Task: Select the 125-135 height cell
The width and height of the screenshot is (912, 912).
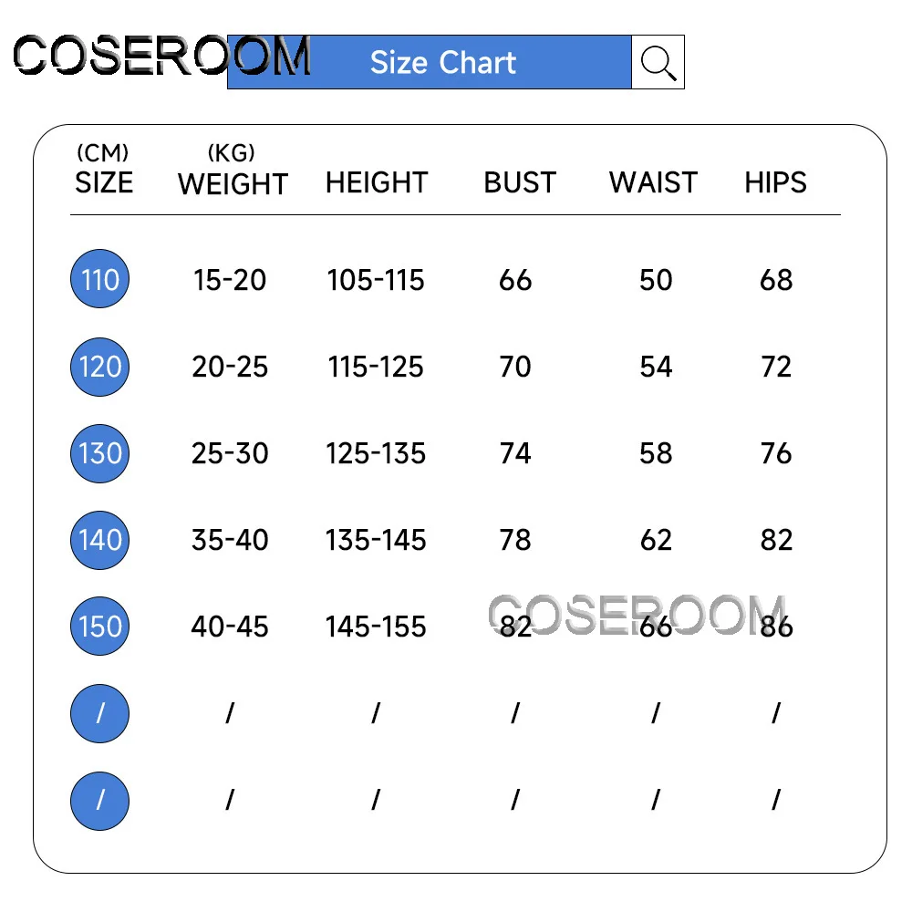Action: [376, 453]
